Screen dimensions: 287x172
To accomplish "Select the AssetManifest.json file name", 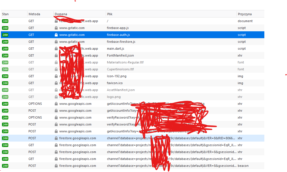I will pos(121,90).
